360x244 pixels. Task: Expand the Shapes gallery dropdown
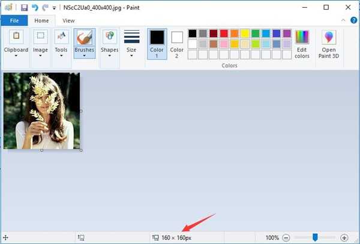pos(109,43)
